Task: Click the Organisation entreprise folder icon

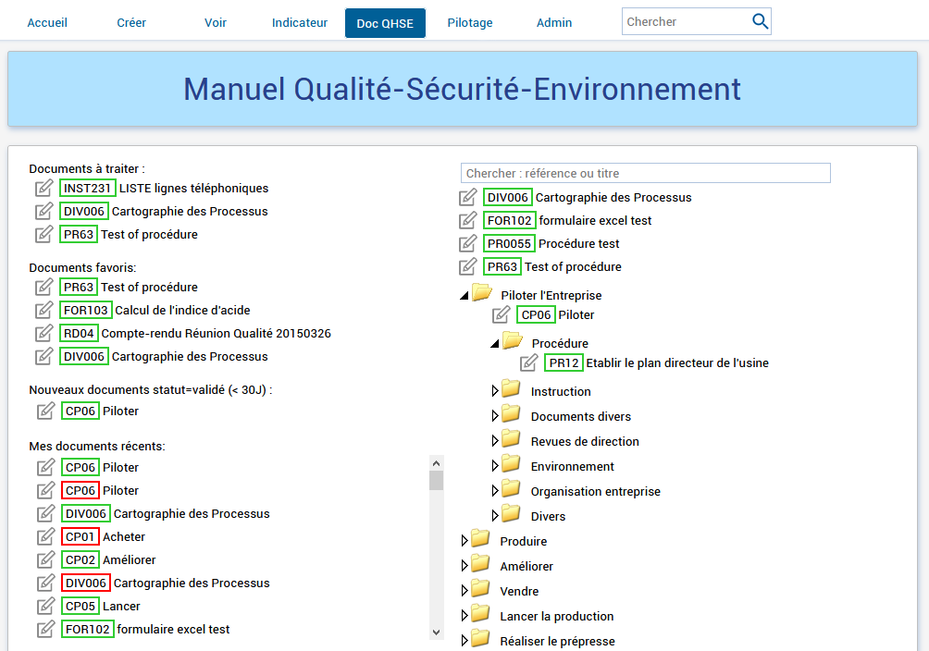Action: [511, 488]
